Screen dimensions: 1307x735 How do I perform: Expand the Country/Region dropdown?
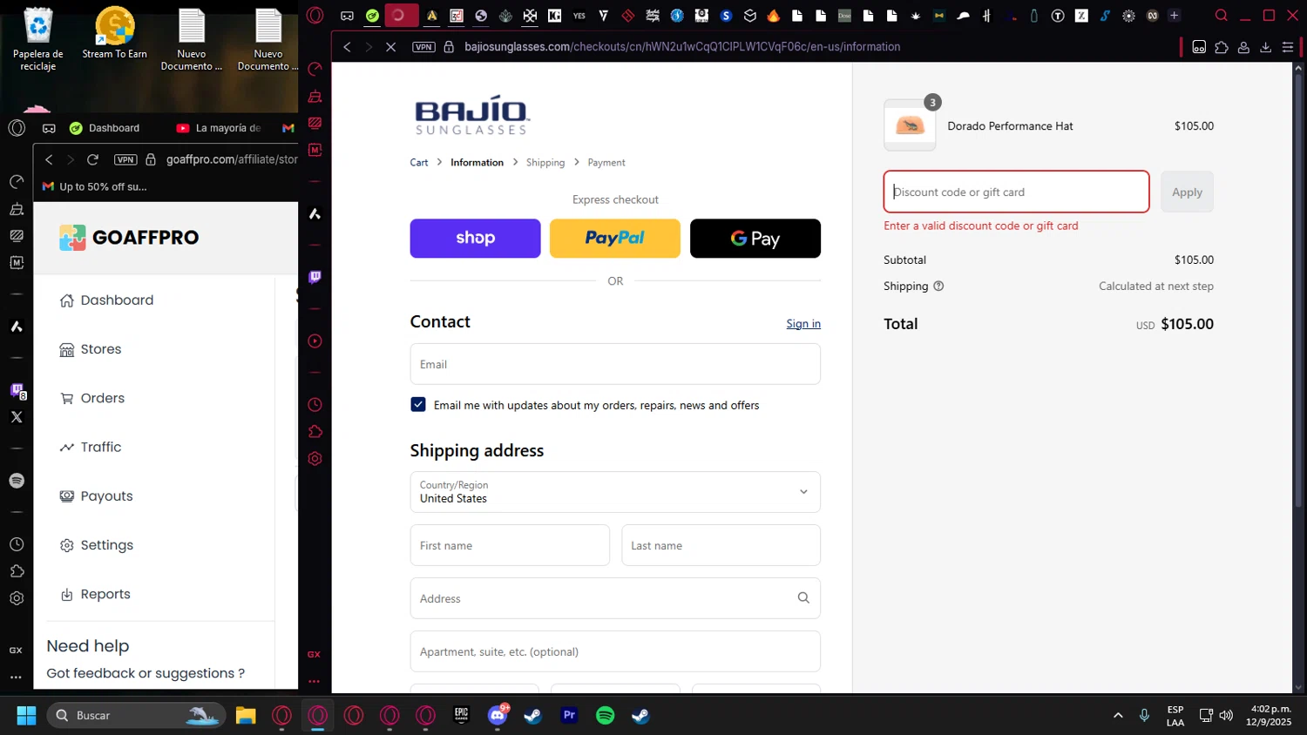[615, 492]
